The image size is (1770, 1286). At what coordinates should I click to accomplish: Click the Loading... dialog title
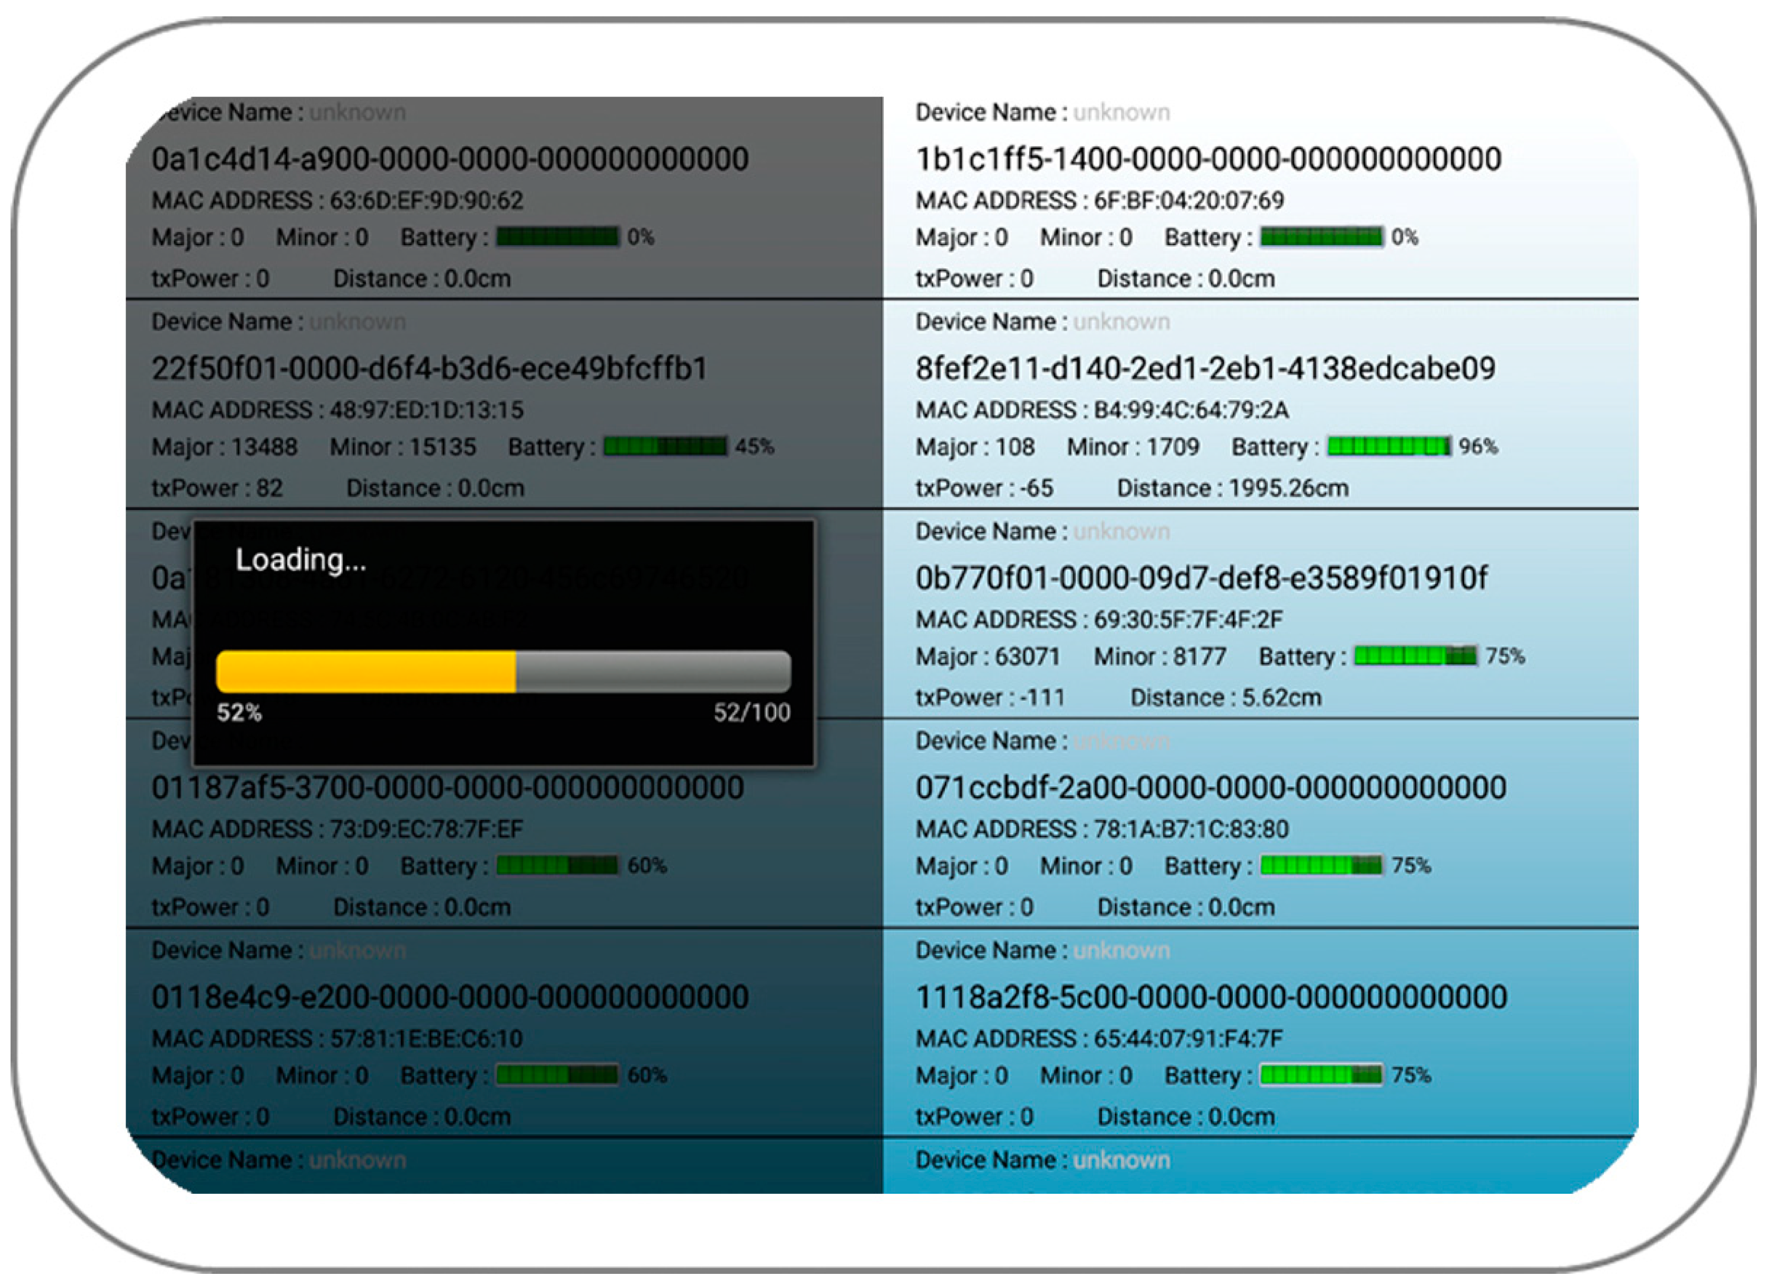pyautogui.click(x=301, y=559)
